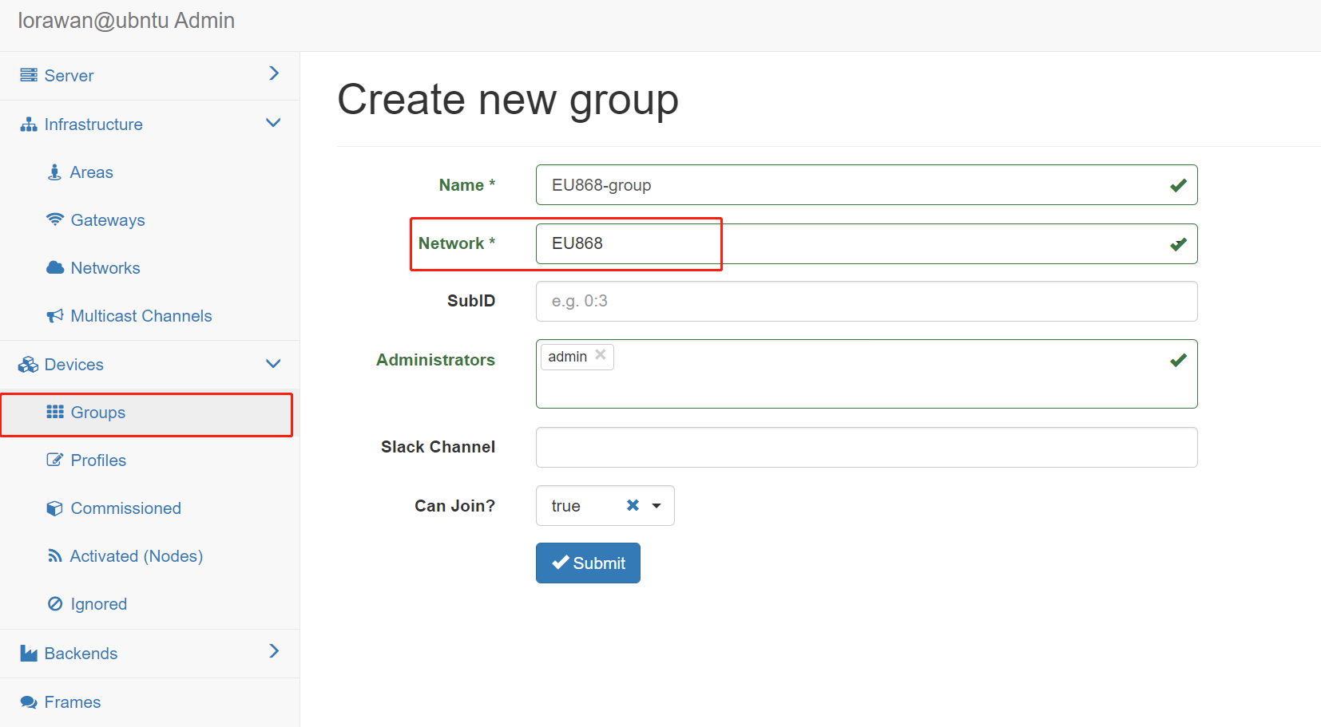Expand the Server section chevron
Screen dimensions: 1321x727
274,73
